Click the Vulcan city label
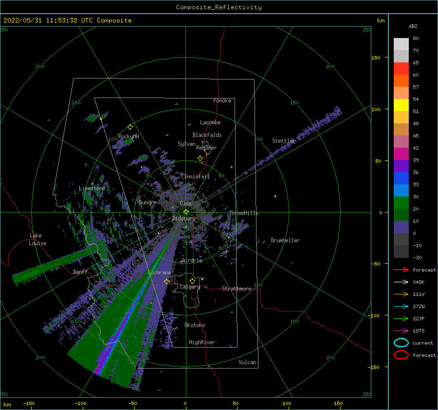 tap(247, 362)
